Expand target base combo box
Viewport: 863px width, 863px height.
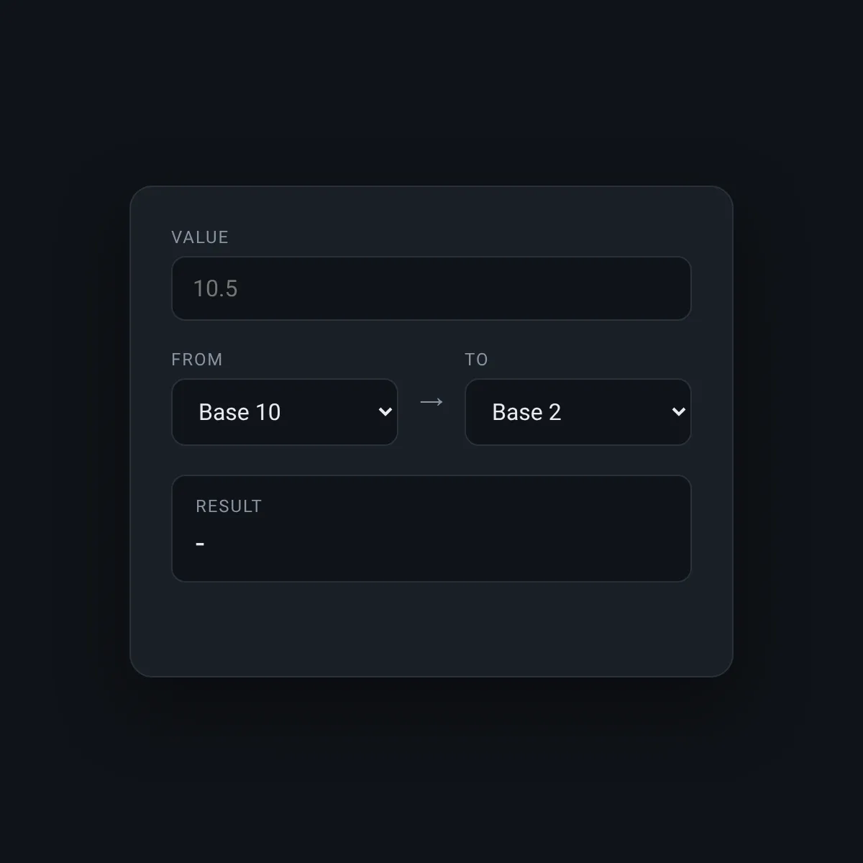[x=578, y=412]
